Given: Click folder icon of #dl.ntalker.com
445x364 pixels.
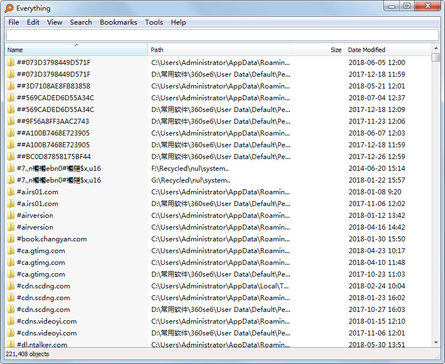Looking at the screenshot, I should point(11,344).
